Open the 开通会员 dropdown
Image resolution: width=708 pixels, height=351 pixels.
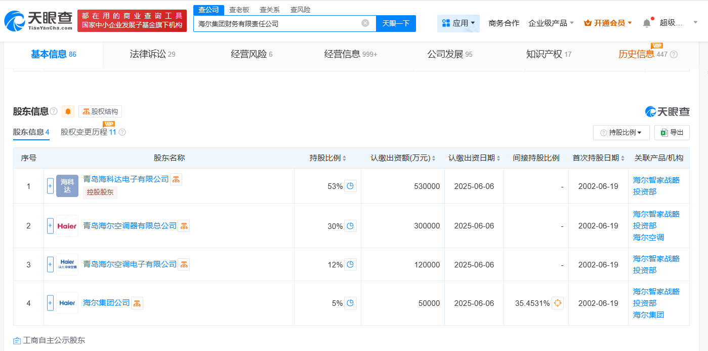click(608, 23)
